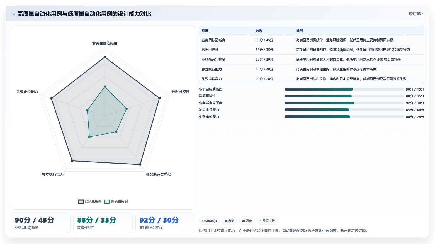Click the description starting 高质量用例围绕单一业务风险组织
Screen dimensions: 435x244
(x=344, y=40)
